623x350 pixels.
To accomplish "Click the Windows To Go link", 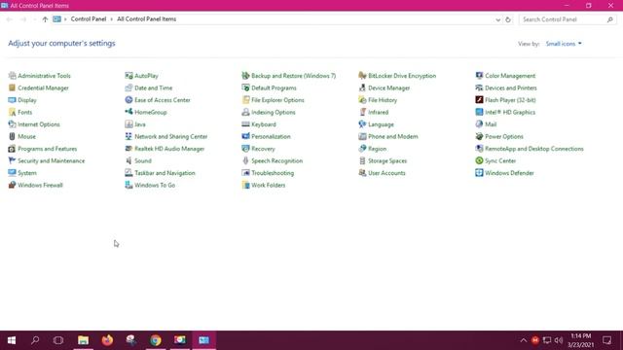I will pyautogui.click(x=155, y=186).
